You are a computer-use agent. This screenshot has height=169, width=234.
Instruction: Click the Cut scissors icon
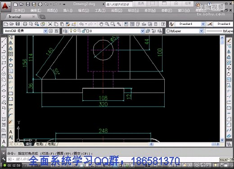coord(50,24)
